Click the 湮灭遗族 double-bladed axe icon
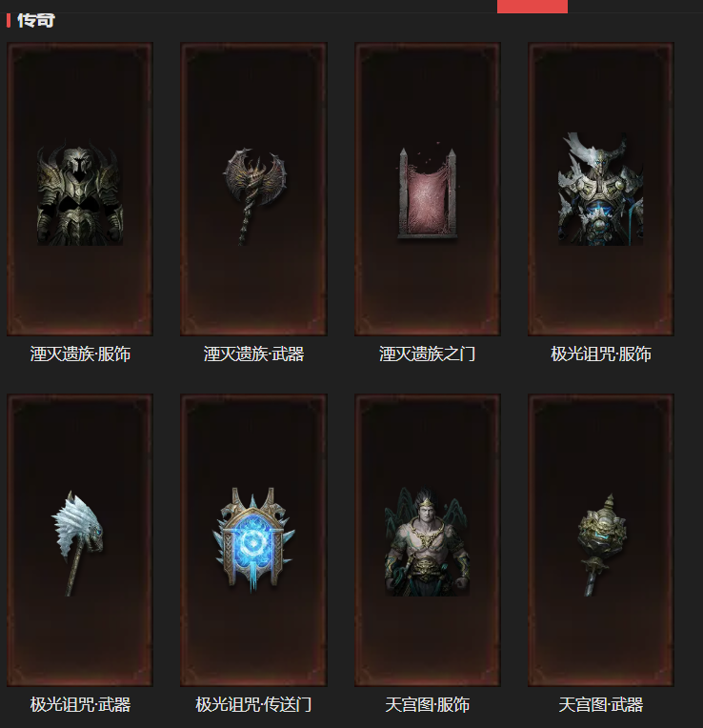The width and height of the screenshot is (703, 728). 253,196
